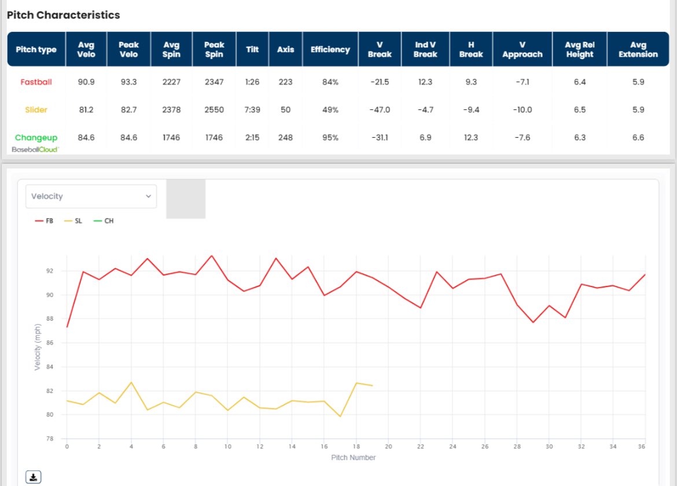Click the V Break column header
The width and height of the screenshot is (677, 486).
[380, 49]
